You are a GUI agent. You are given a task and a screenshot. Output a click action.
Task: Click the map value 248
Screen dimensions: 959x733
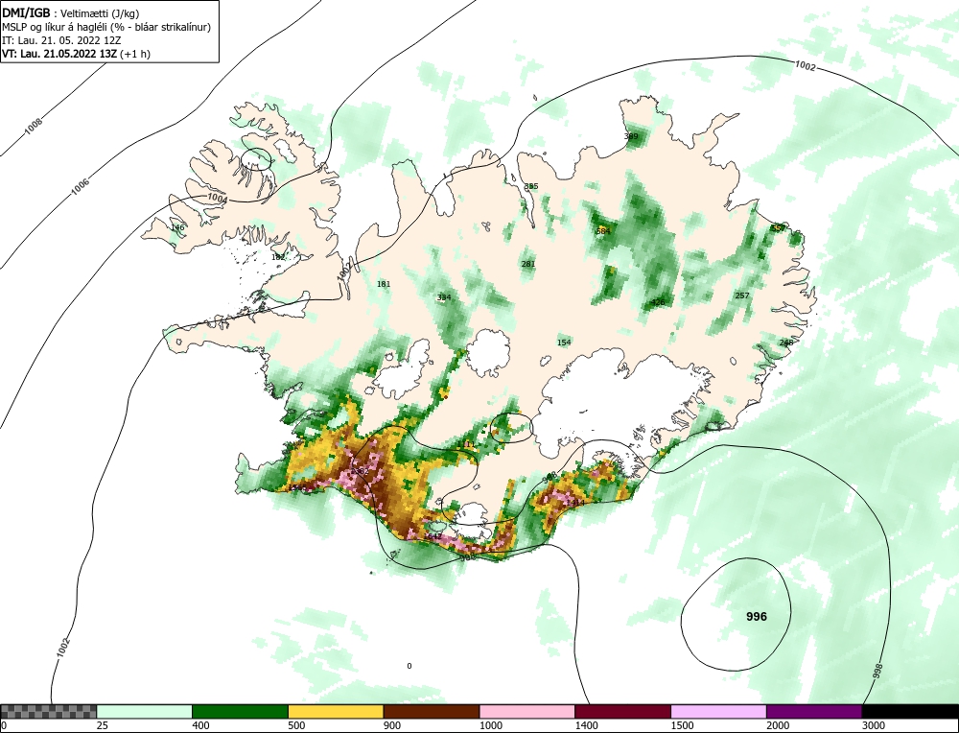[x=786, y=342]
